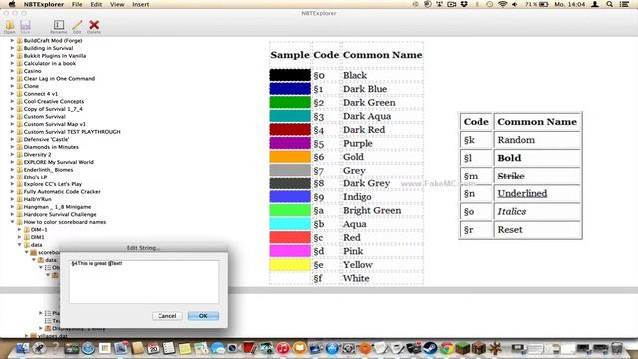Click the 'Bold' format name cell
Image resolution: width=638 pixels, height=359 pixels.
[x=537, y=158]
